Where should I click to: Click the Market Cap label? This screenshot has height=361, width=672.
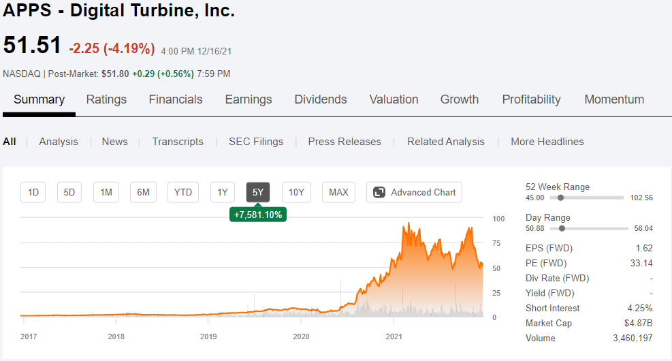click(549, 324)
